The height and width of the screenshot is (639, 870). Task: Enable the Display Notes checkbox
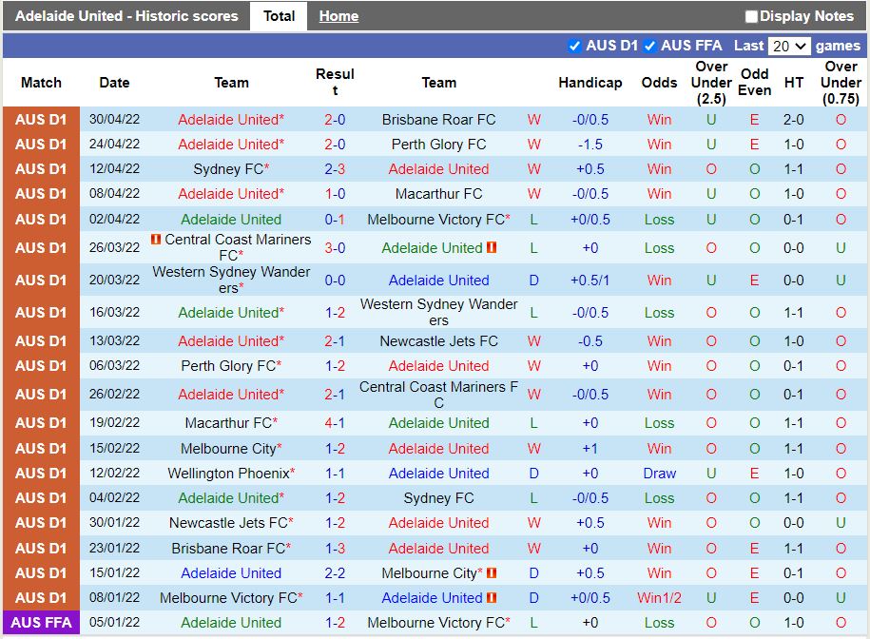pyautogui.click(x=750, y=15)
